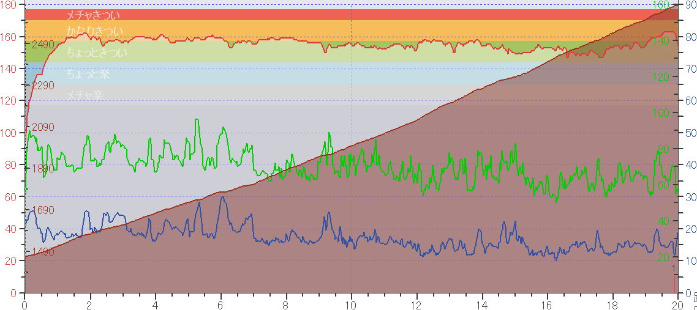Click 8 on the bottom time axis

click(x=286, y=306)
